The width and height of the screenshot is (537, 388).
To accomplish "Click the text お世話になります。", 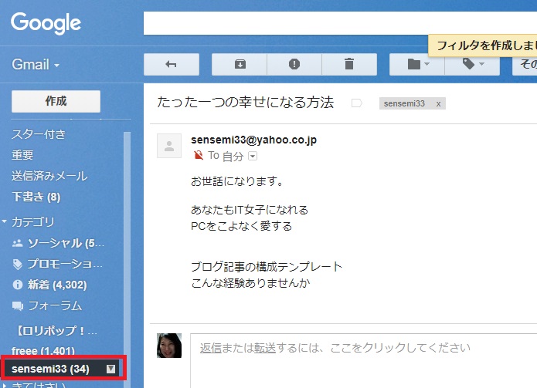I will [237, 181].
